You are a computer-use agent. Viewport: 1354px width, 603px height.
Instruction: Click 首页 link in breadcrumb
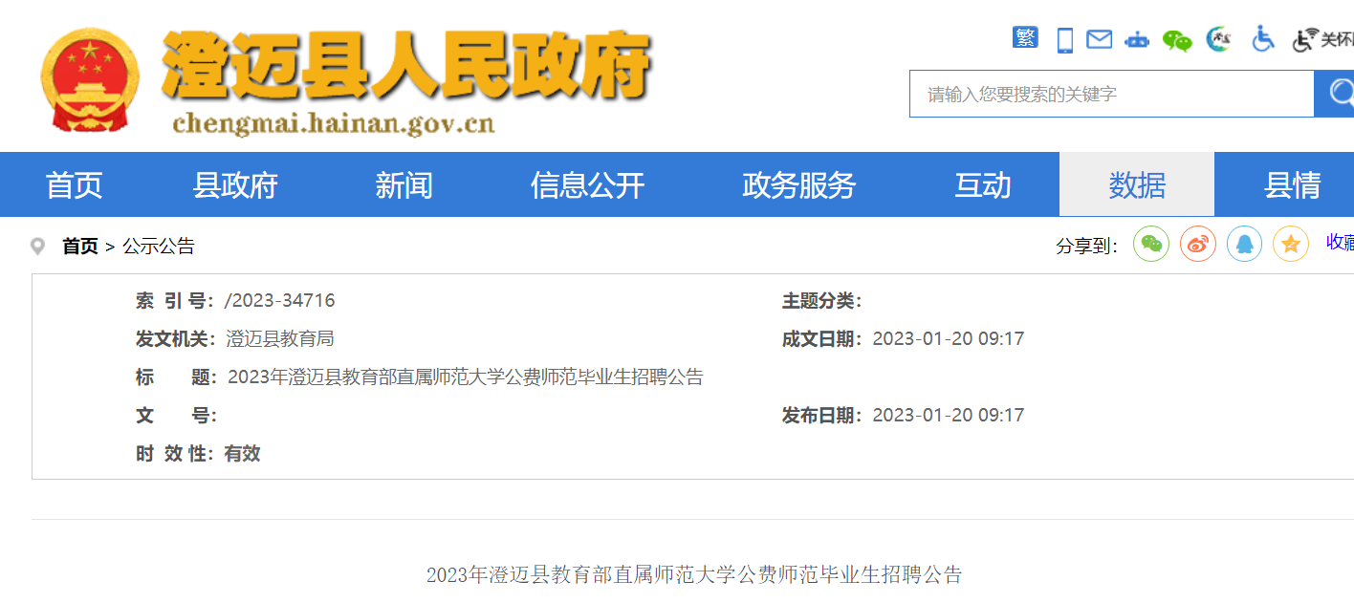point(80,247)
